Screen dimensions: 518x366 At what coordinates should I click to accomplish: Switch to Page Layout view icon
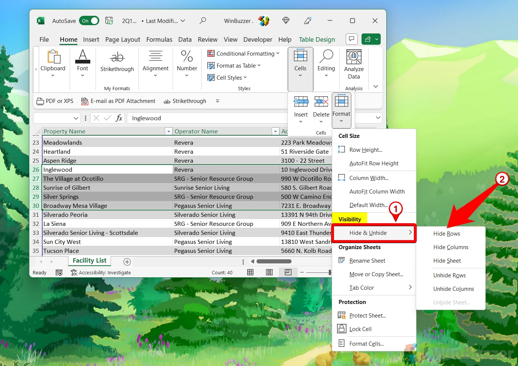click(269, 272)
